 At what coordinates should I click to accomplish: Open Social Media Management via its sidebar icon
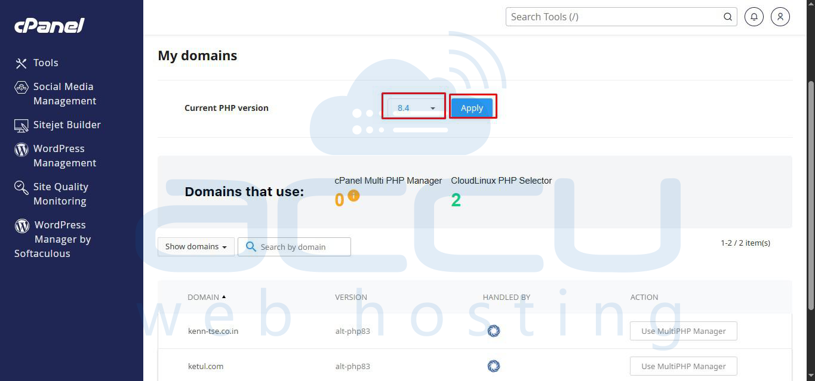point(20,86)
